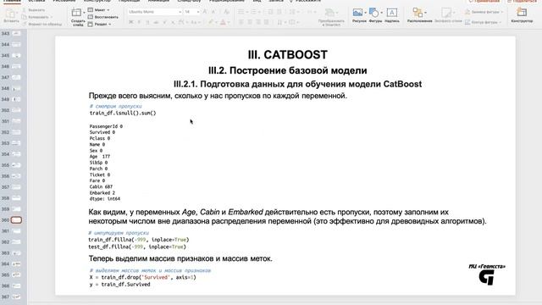This screenshot has height=305, width=542.
Task: Click the slide title III. CATBOOST
Action: pos(288,54)
